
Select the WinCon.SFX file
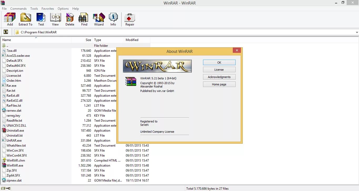[x=15, y=151]
